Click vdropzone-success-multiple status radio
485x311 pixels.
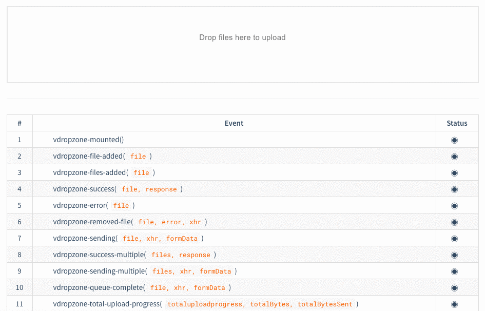point(454,255)
